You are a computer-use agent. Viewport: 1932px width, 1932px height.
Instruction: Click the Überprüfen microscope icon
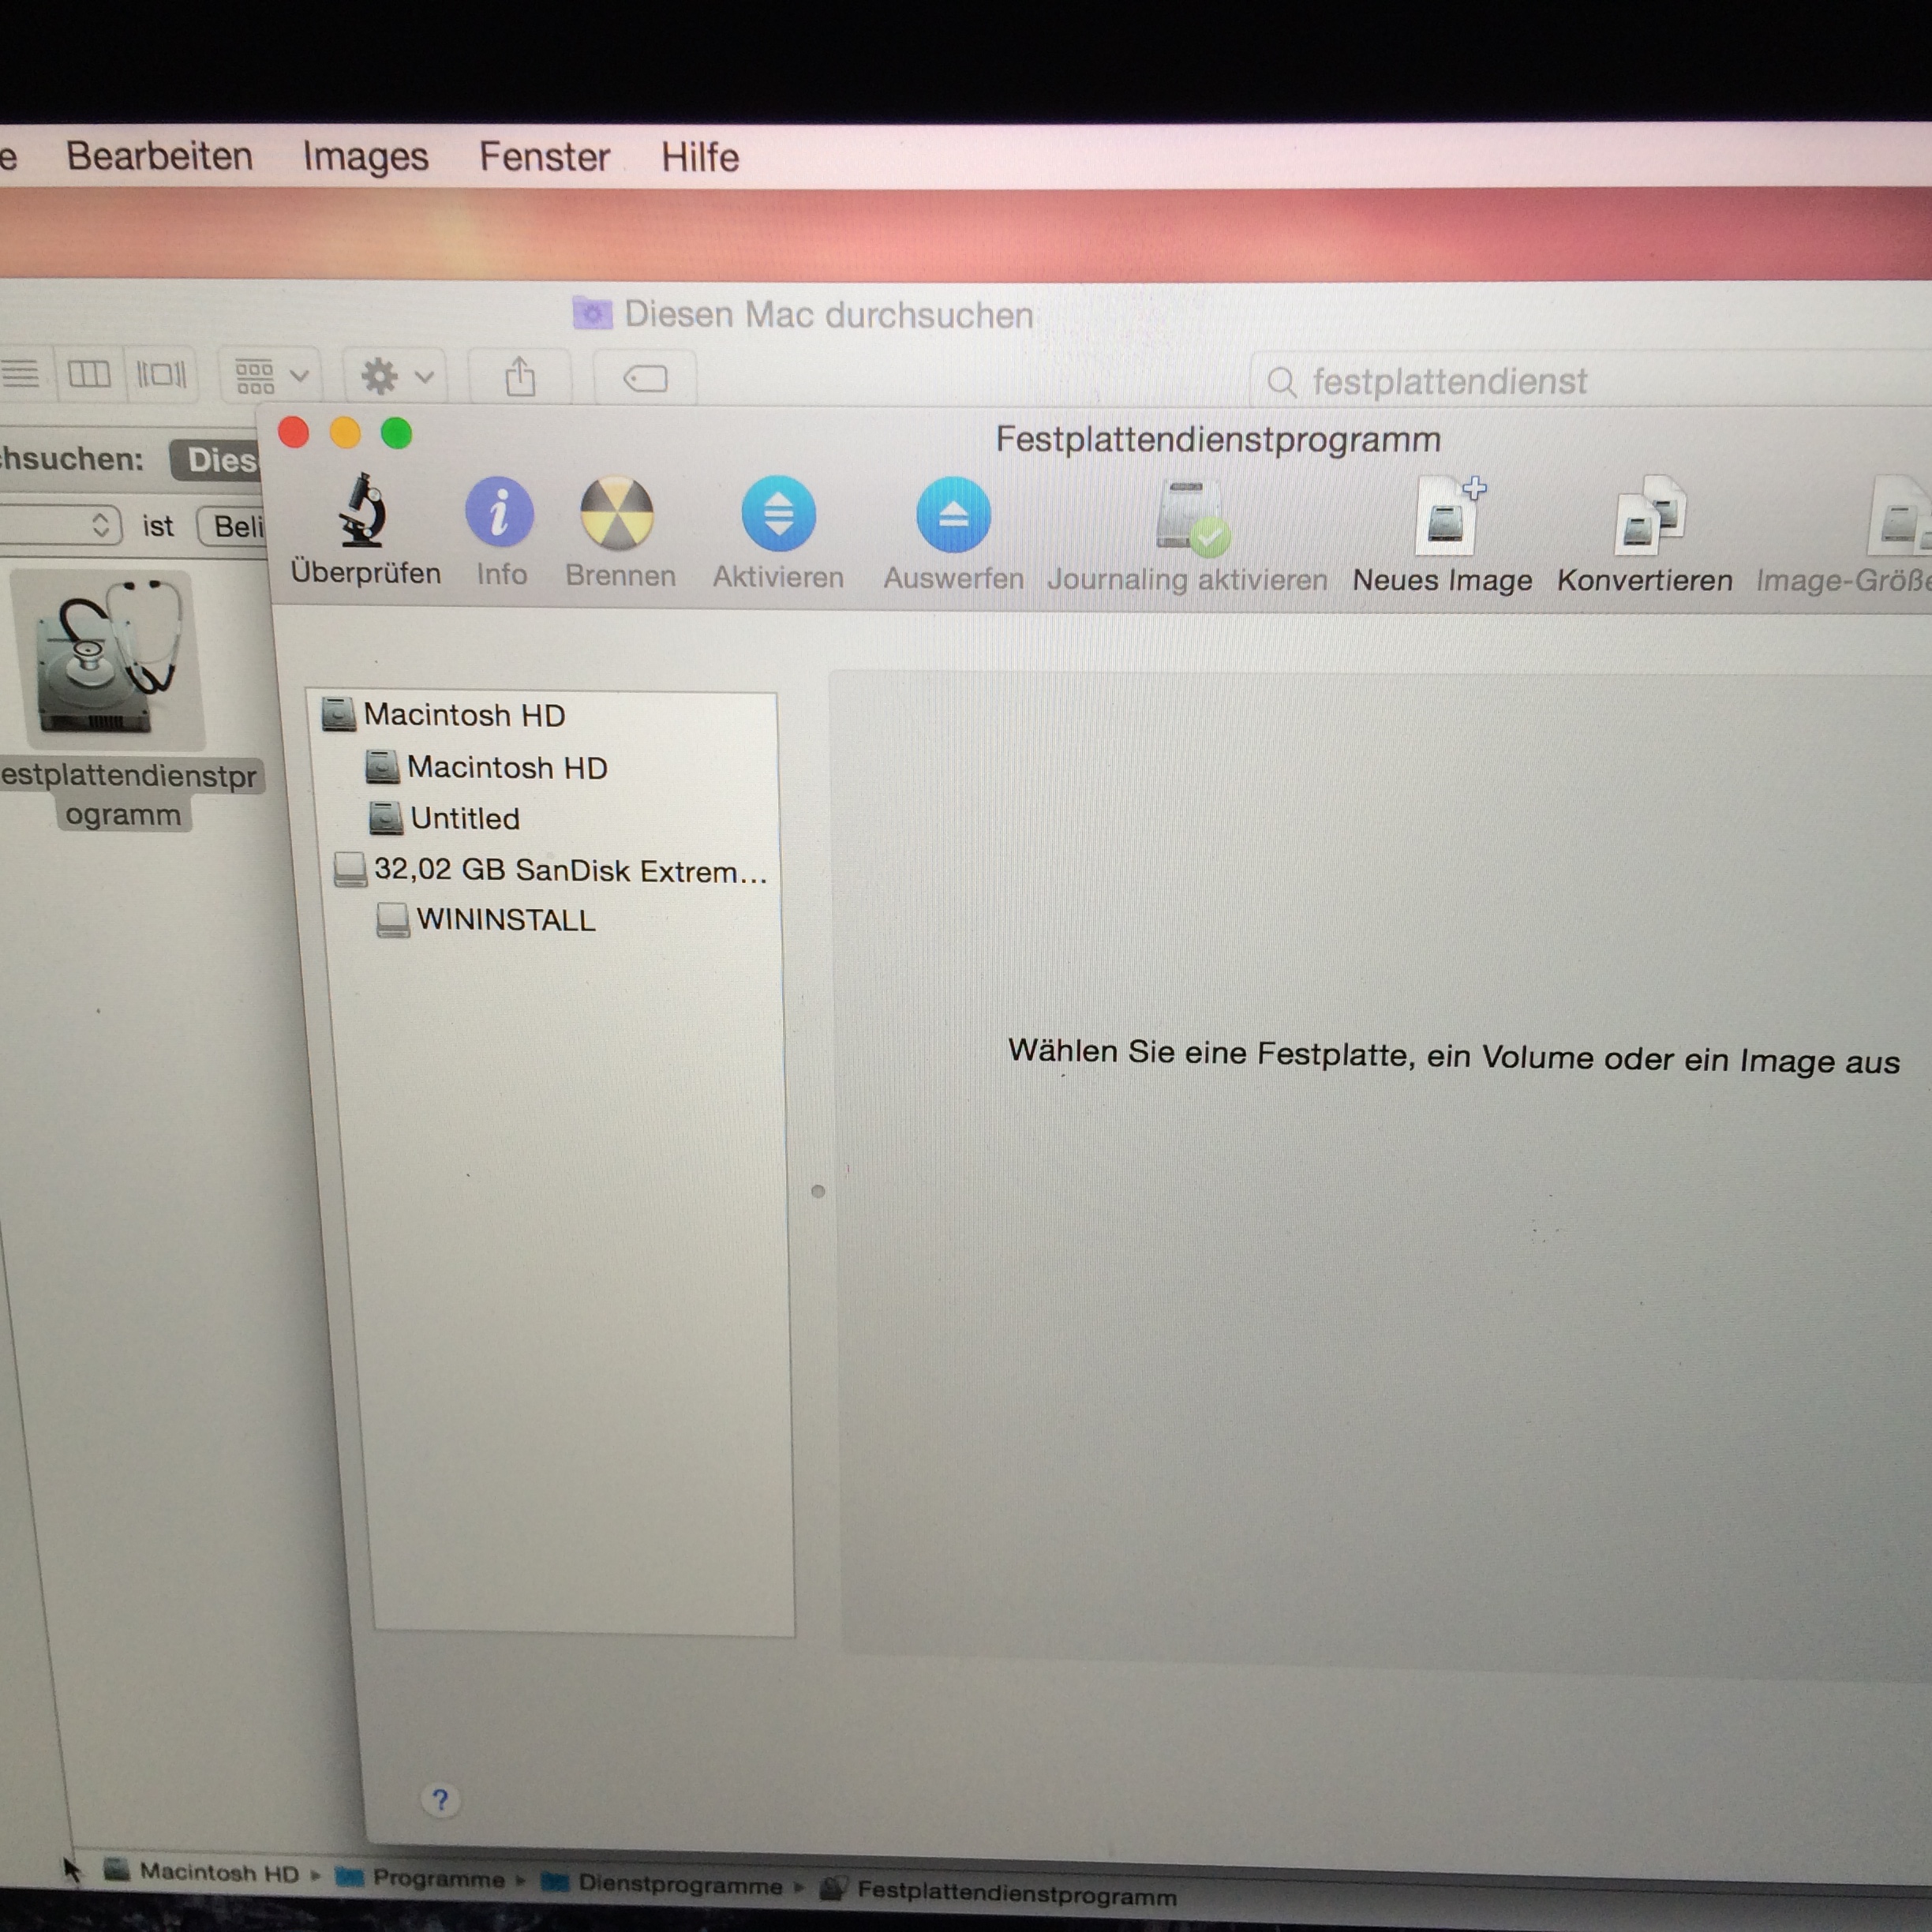tap(364, 513)
